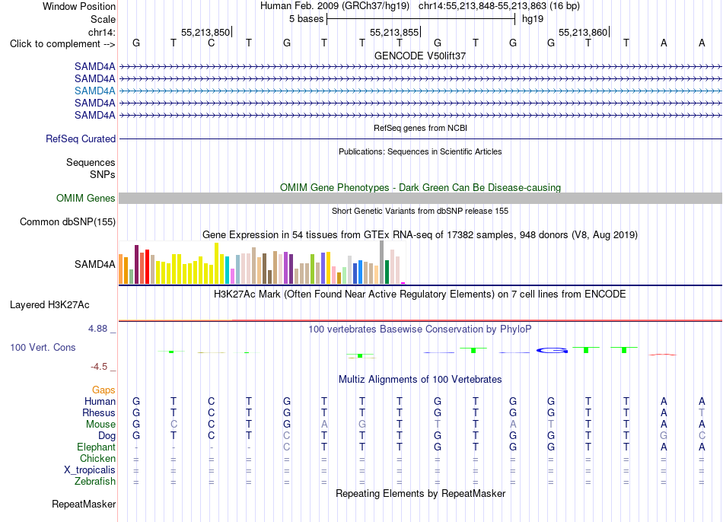Screen dimensions: 723x522
Task: Click the 'Click to complement -->' label
Action: click(62, 44)
